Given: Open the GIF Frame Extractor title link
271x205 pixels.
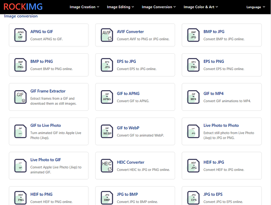Looking at the screenshot, I should (x=48, y=91).
